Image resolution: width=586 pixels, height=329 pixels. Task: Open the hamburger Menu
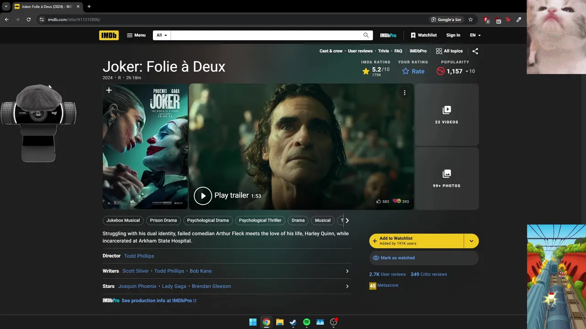[x=136, y=35]
